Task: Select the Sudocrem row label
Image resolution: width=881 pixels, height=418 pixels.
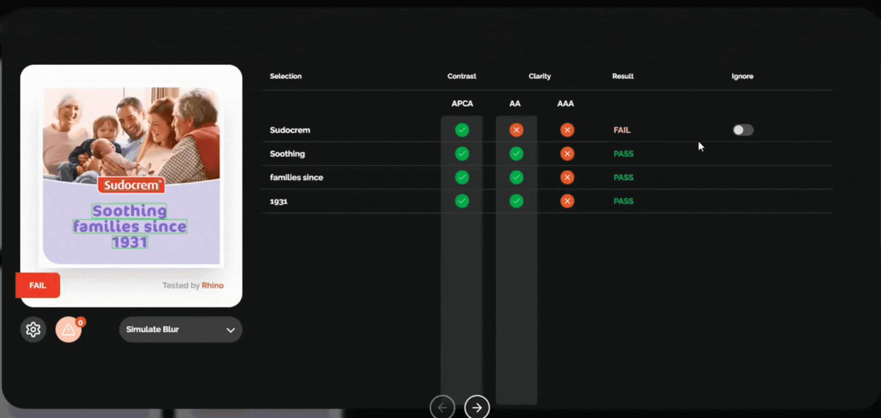Action: coord(290,130)
